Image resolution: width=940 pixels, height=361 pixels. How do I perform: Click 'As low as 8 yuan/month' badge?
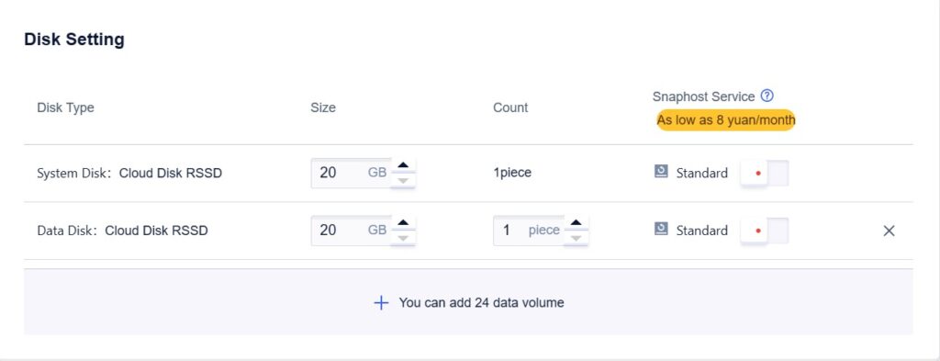(x=725, y=120)
